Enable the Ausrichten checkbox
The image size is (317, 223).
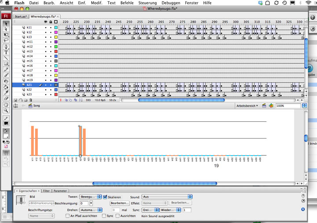pos(118,216)
